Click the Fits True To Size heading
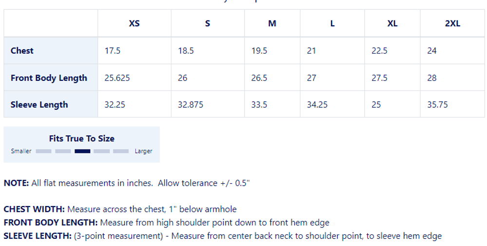 82,138
